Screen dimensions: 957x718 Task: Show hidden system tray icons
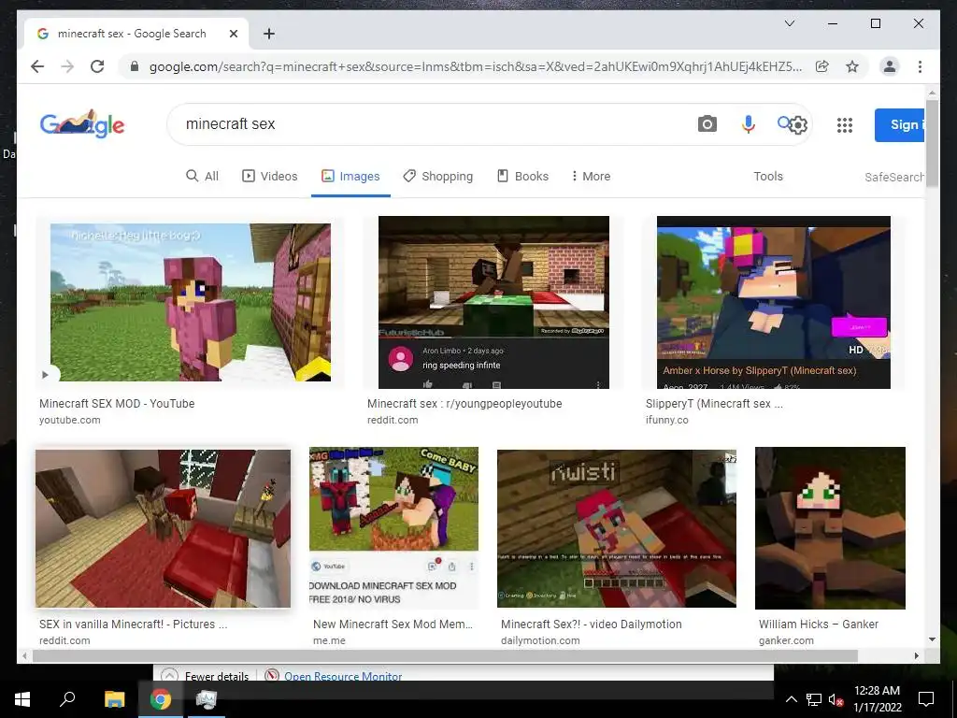[x=791, y=699]
